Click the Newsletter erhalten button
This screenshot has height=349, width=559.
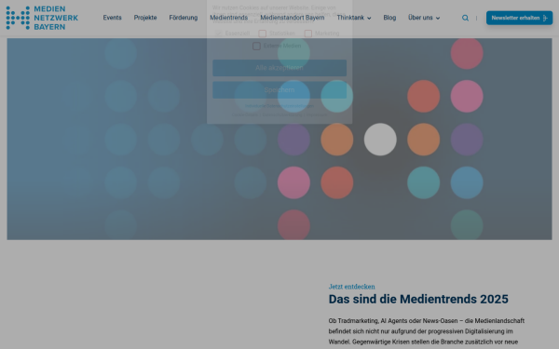click(520, 18)
